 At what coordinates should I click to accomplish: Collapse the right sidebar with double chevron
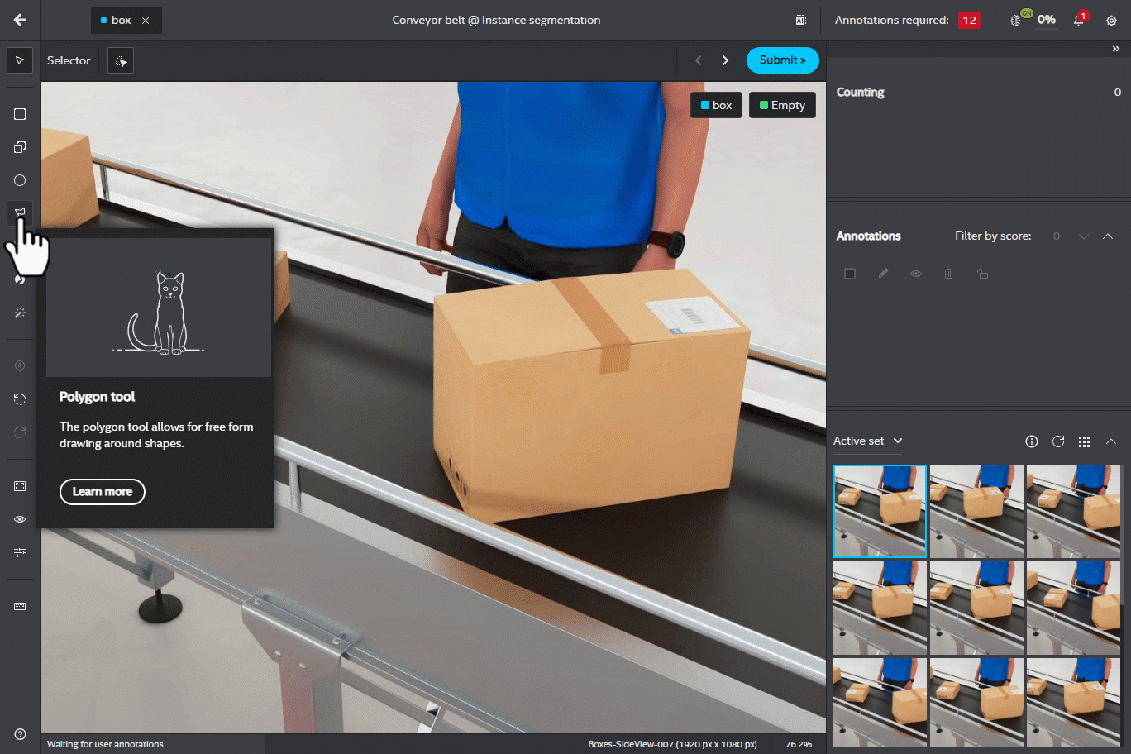[1115, 49]
